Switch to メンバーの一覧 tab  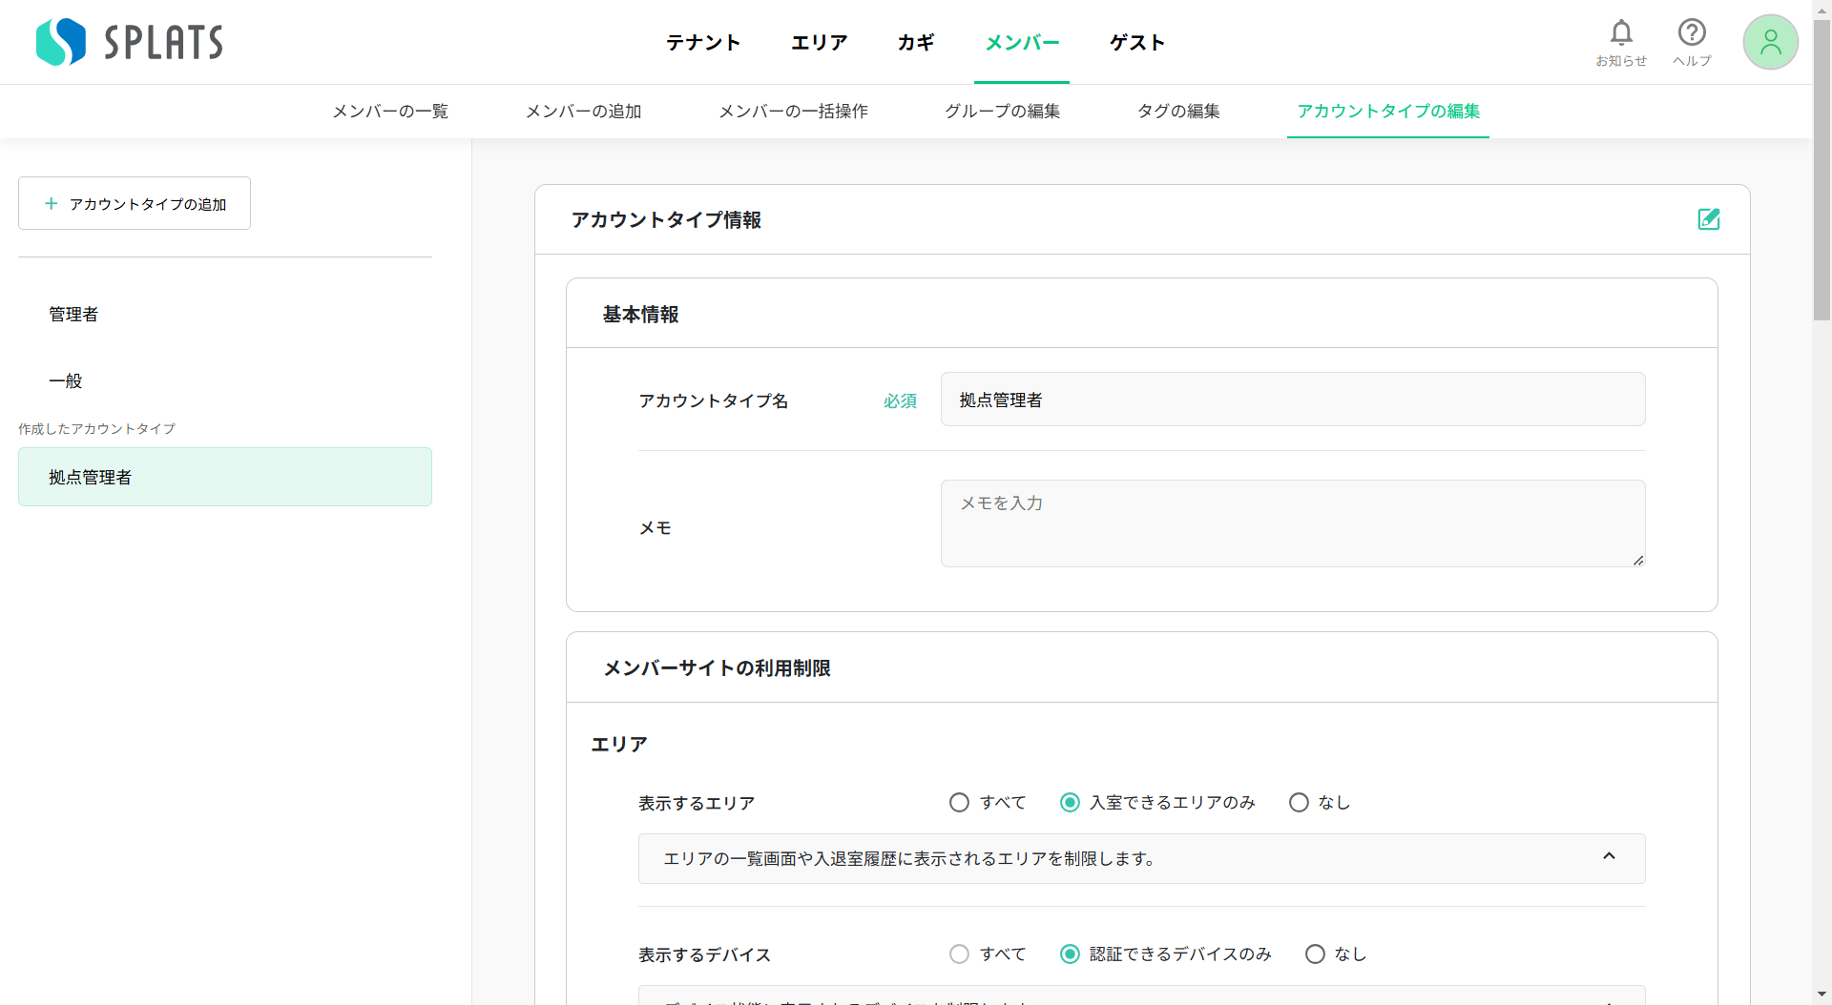point(389,111)
